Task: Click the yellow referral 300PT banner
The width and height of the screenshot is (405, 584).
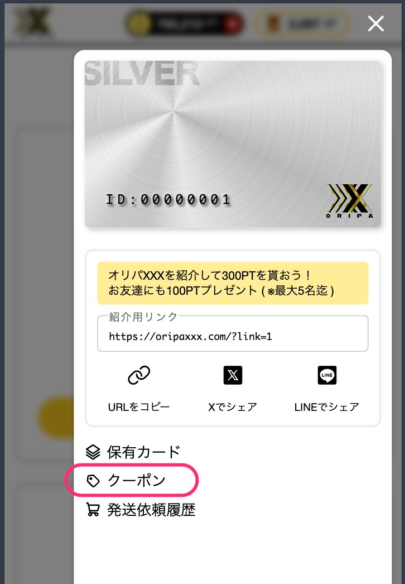Action: [x=233, y=283]
